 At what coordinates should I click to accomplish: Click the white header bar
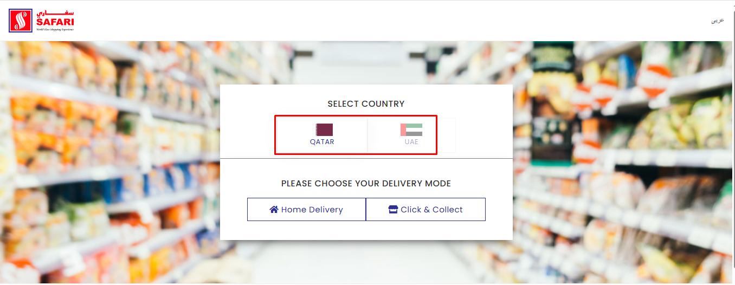click(x=379, y=21)
